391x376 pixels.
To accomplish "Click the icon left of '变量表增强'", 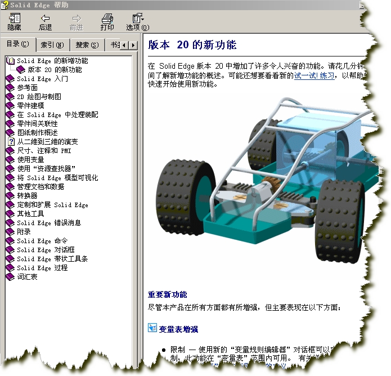I will coord(152,328).
